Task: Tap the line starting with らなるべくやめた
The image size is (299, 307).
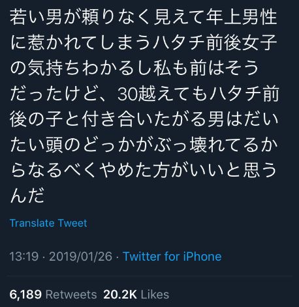Action: [x=144, y=170]
